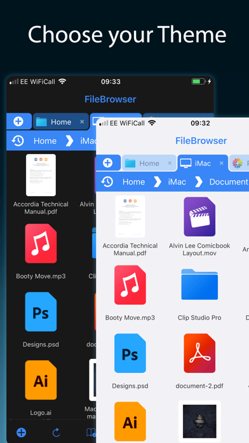Open Accordia Technical Manual.pdf thumbnail in light theme
This screenshot has height=443, width=249.
click(x=130, y=216)
